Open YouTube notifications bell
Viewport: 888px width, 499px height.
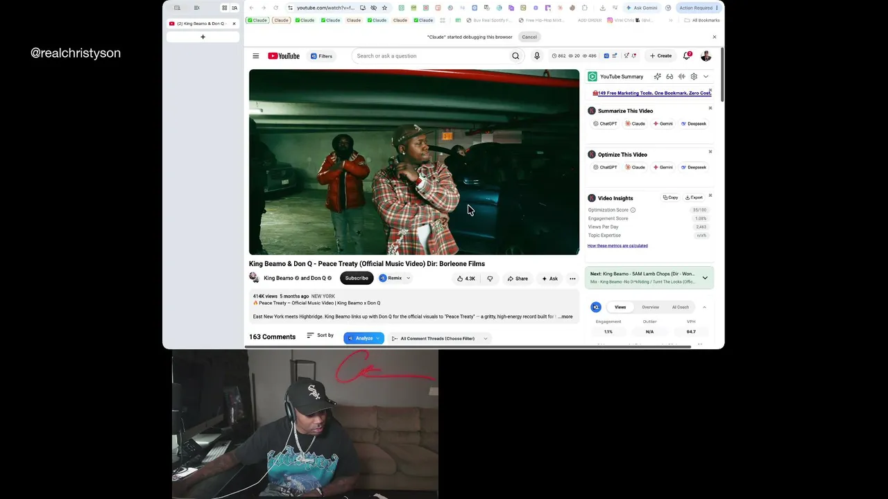click(x=687, y=55)
